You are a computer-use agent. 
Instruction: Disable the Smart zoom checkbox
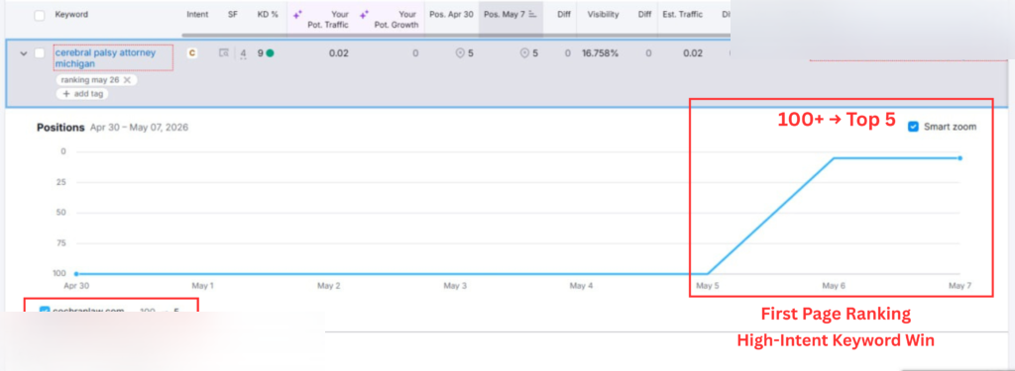tap(913, 127)
